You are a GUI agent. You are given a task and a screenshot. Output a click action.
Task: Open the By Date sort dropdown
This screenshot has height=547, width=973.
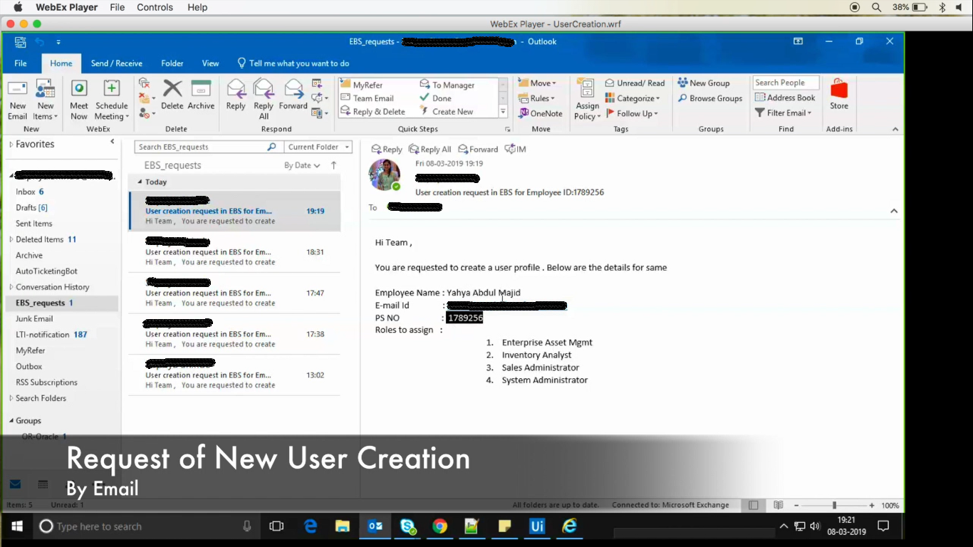(302, 165)
